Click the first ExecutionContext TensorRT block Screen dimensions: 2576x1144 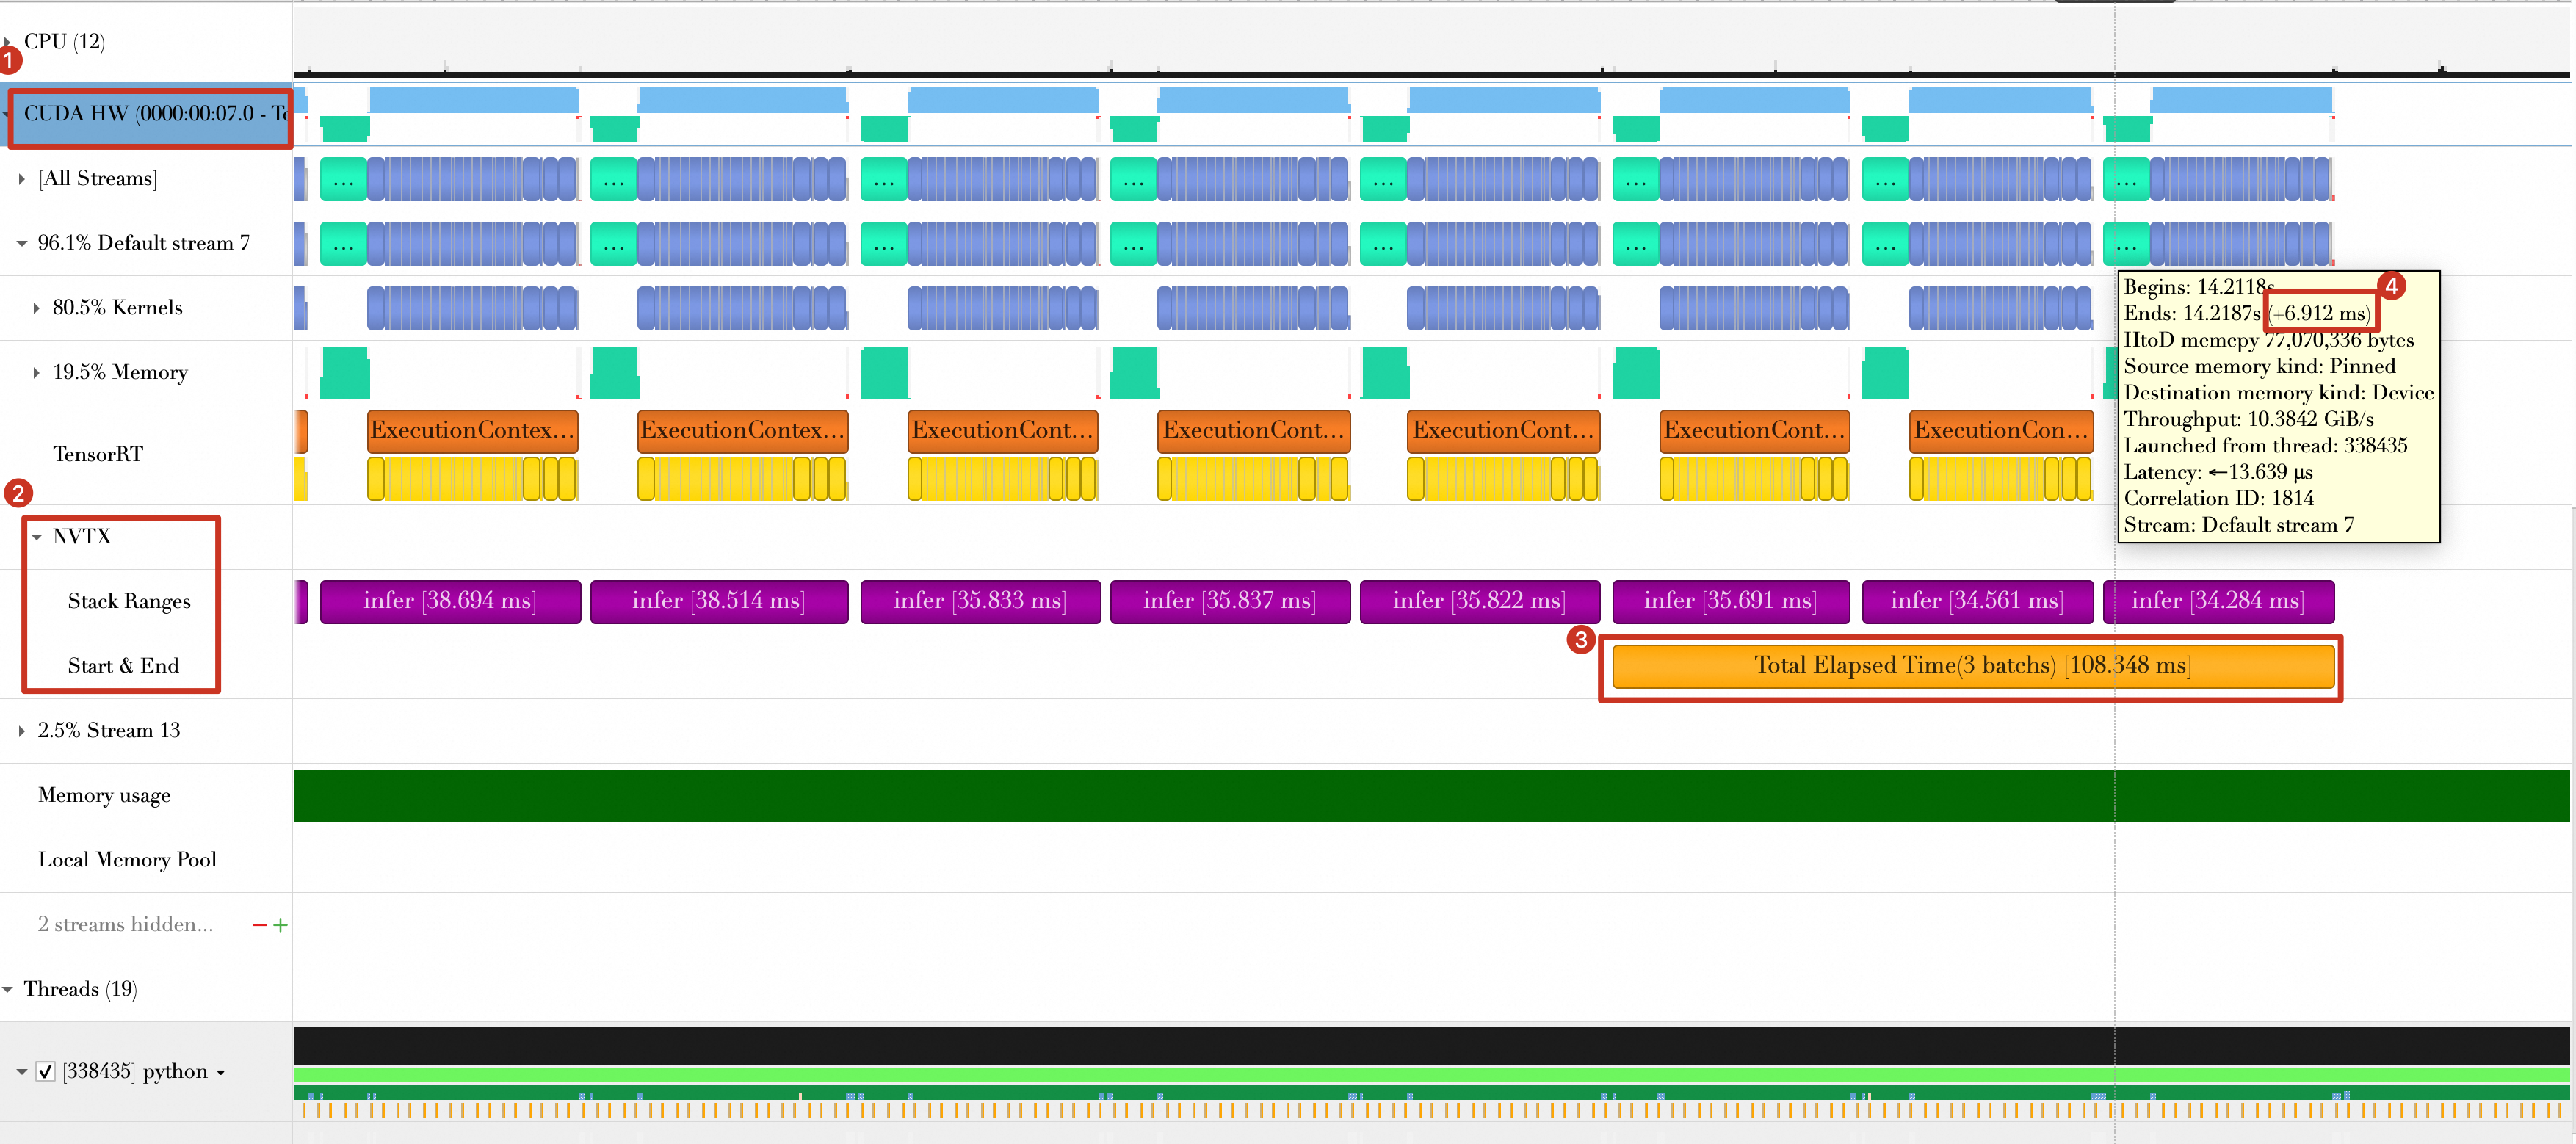coord(473,431)
